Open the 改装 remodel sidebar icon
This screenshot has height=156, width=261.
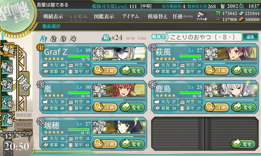point(7,84)
